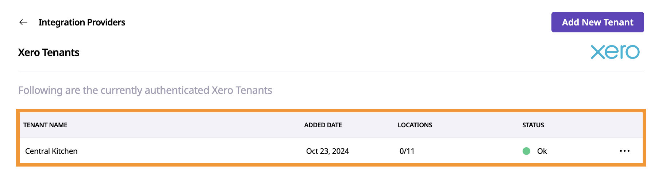Click the currently authenticated Xero Tenants description
662x176 pixels.
tap(145, 90)
